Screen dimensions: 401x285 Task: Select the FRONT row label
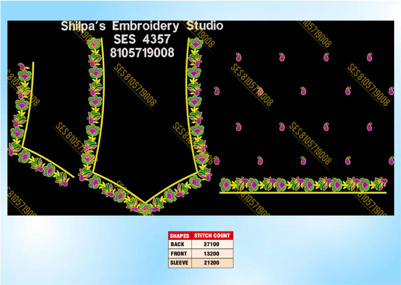coord(179,254)
